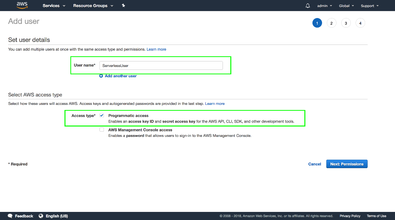Click the AWS logo home icon
The image size is (395, 220).
(x=22, y=5)
